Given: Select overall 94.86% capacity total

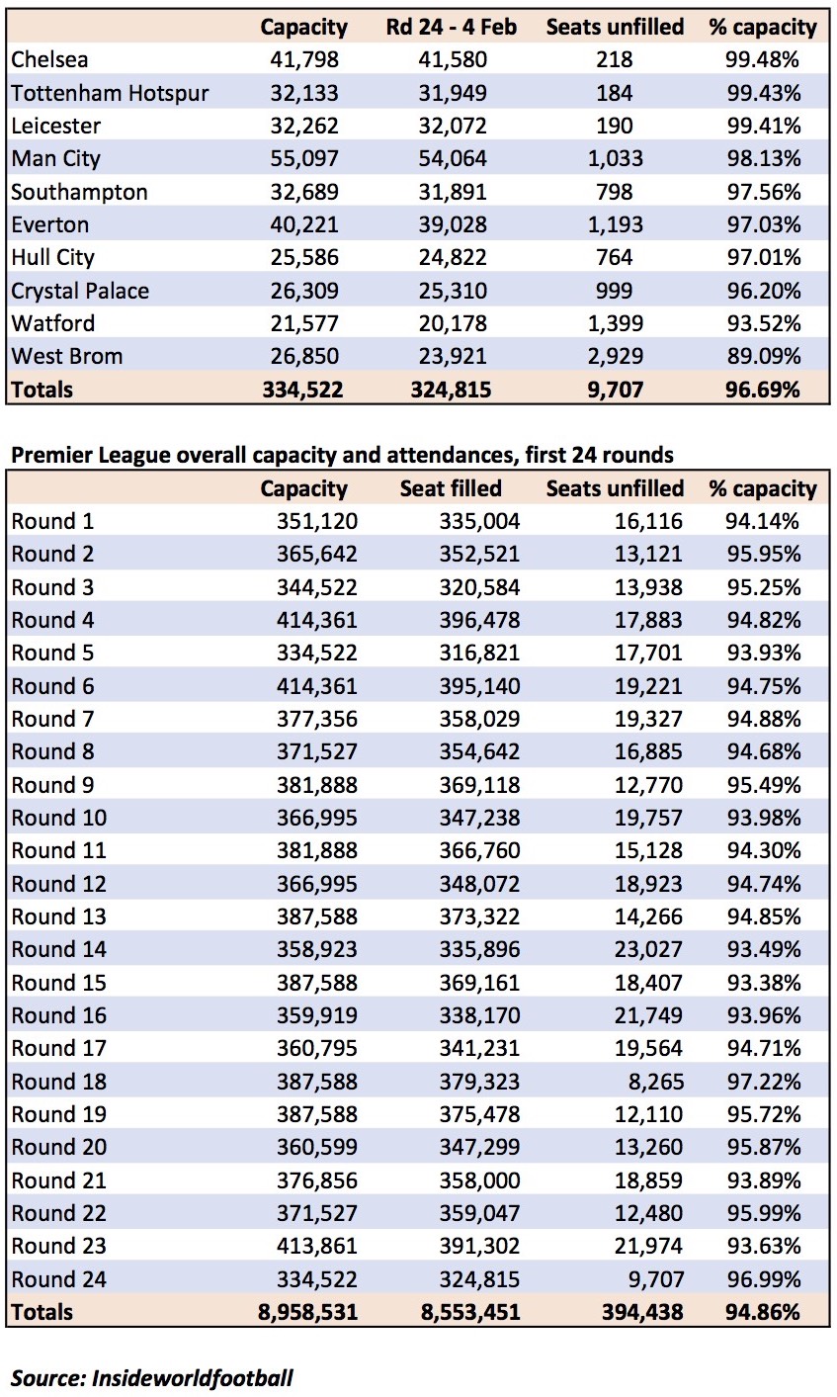Looking at the screenshot, I should point(761,1312).
